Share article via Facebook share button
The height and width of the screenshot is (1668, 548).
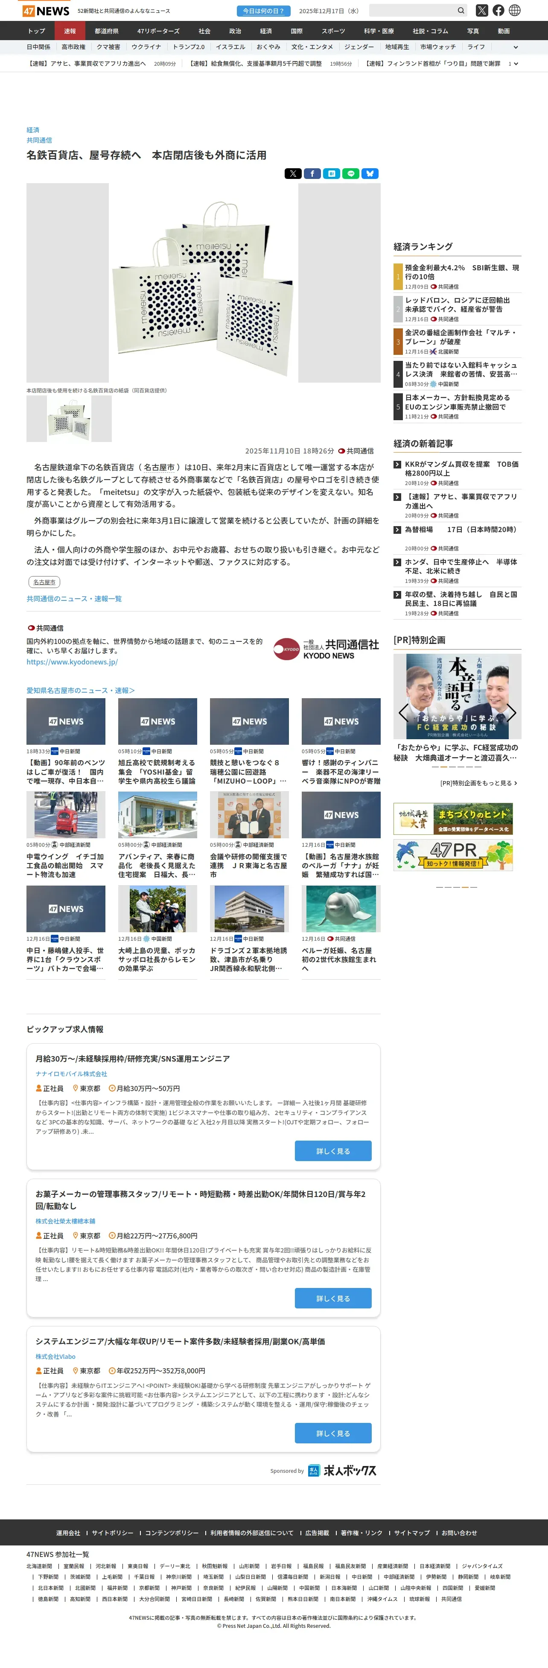tap(312, 173)
